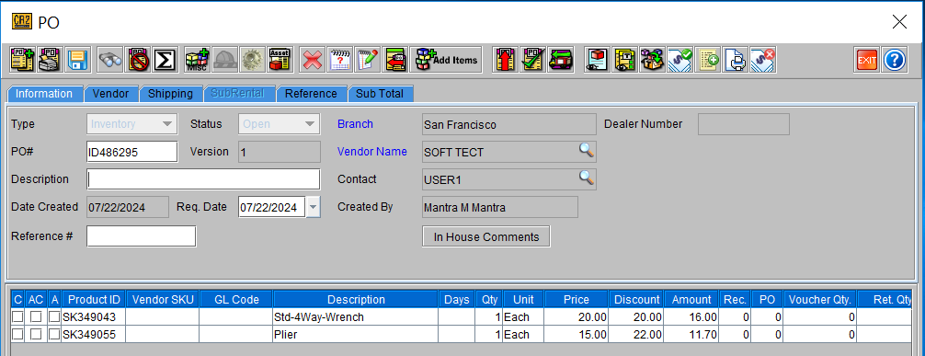Click the Discount column header
The image size is (925, 356).
click(x=636, y=299)
